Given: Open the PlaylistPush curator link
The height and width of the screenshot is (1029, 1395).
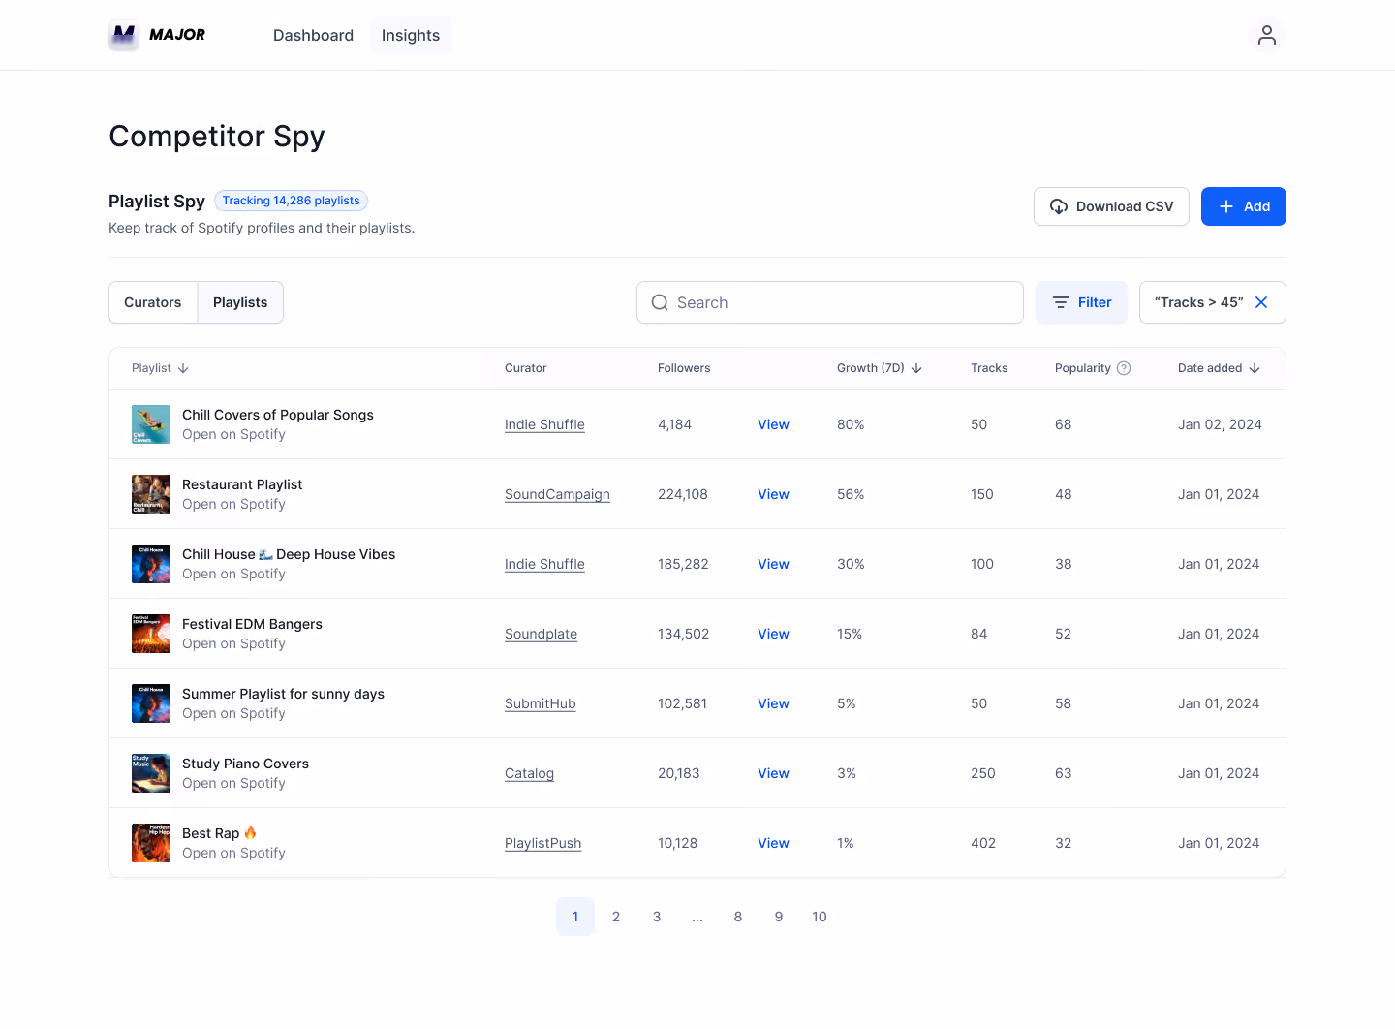Looking at the screenshot, I should point(542,843).
